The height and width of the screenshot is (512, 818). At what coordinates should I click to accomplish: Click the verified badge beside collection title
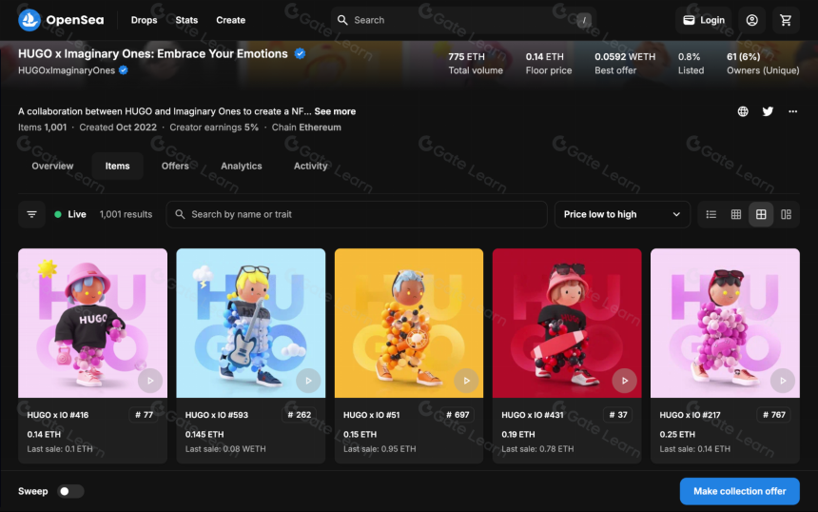(x=300, y=53)
